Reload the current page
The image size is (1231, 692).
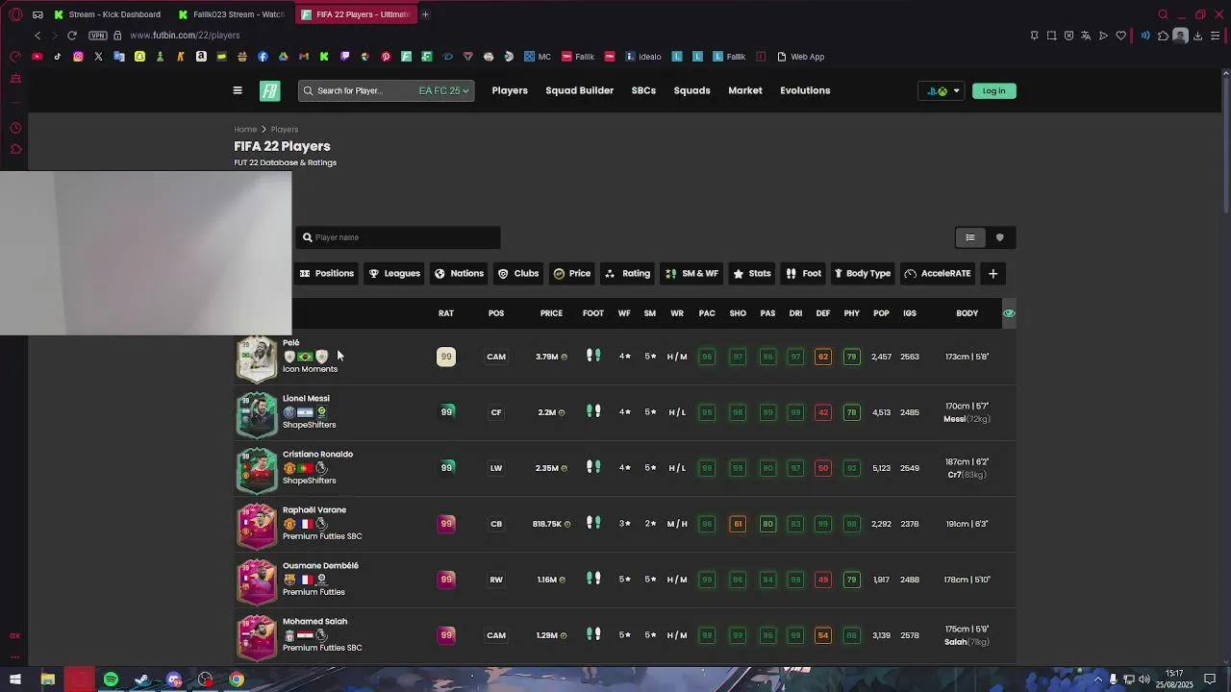pos(71,36)
